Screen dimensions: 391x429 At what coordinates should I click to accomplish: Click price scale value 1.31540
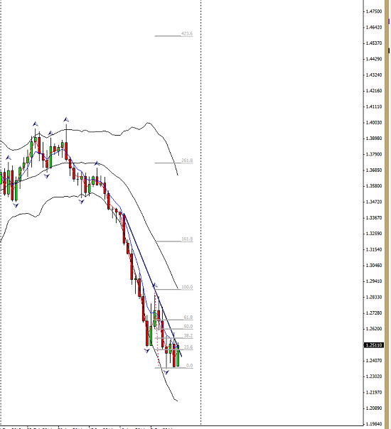point(374,249)
